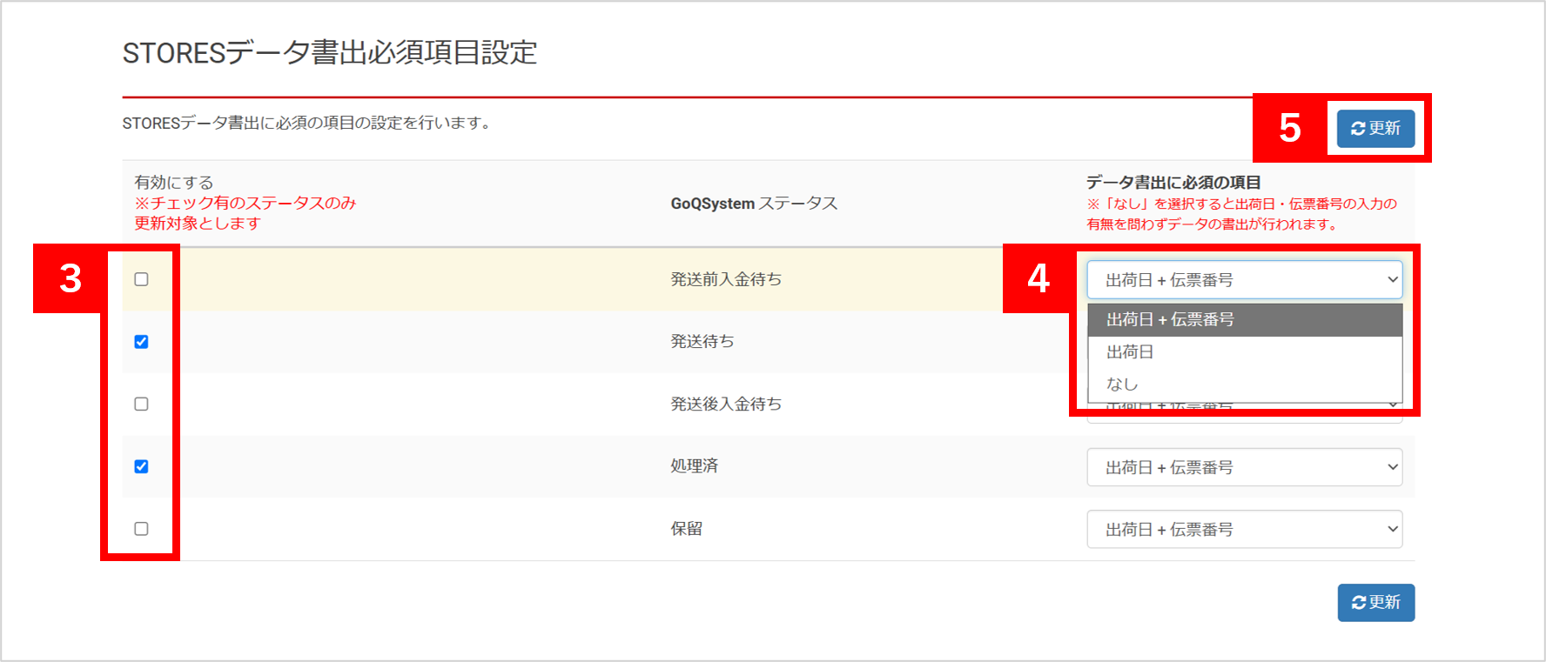The width and height of the screenshot is (1546, 662).
Task: Click the top 更新 button
Action: coord(1375,129)
